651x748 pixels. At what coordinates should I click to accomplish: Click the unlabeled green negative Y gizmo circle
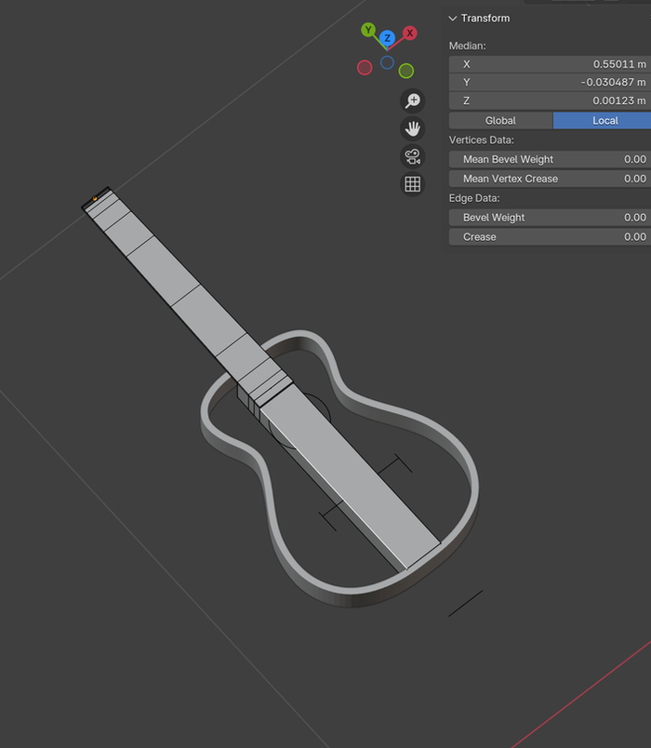coord(406,71)
